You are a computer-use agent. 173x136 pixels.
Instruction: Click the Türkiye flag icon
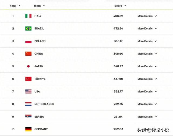tap(28, 79)
